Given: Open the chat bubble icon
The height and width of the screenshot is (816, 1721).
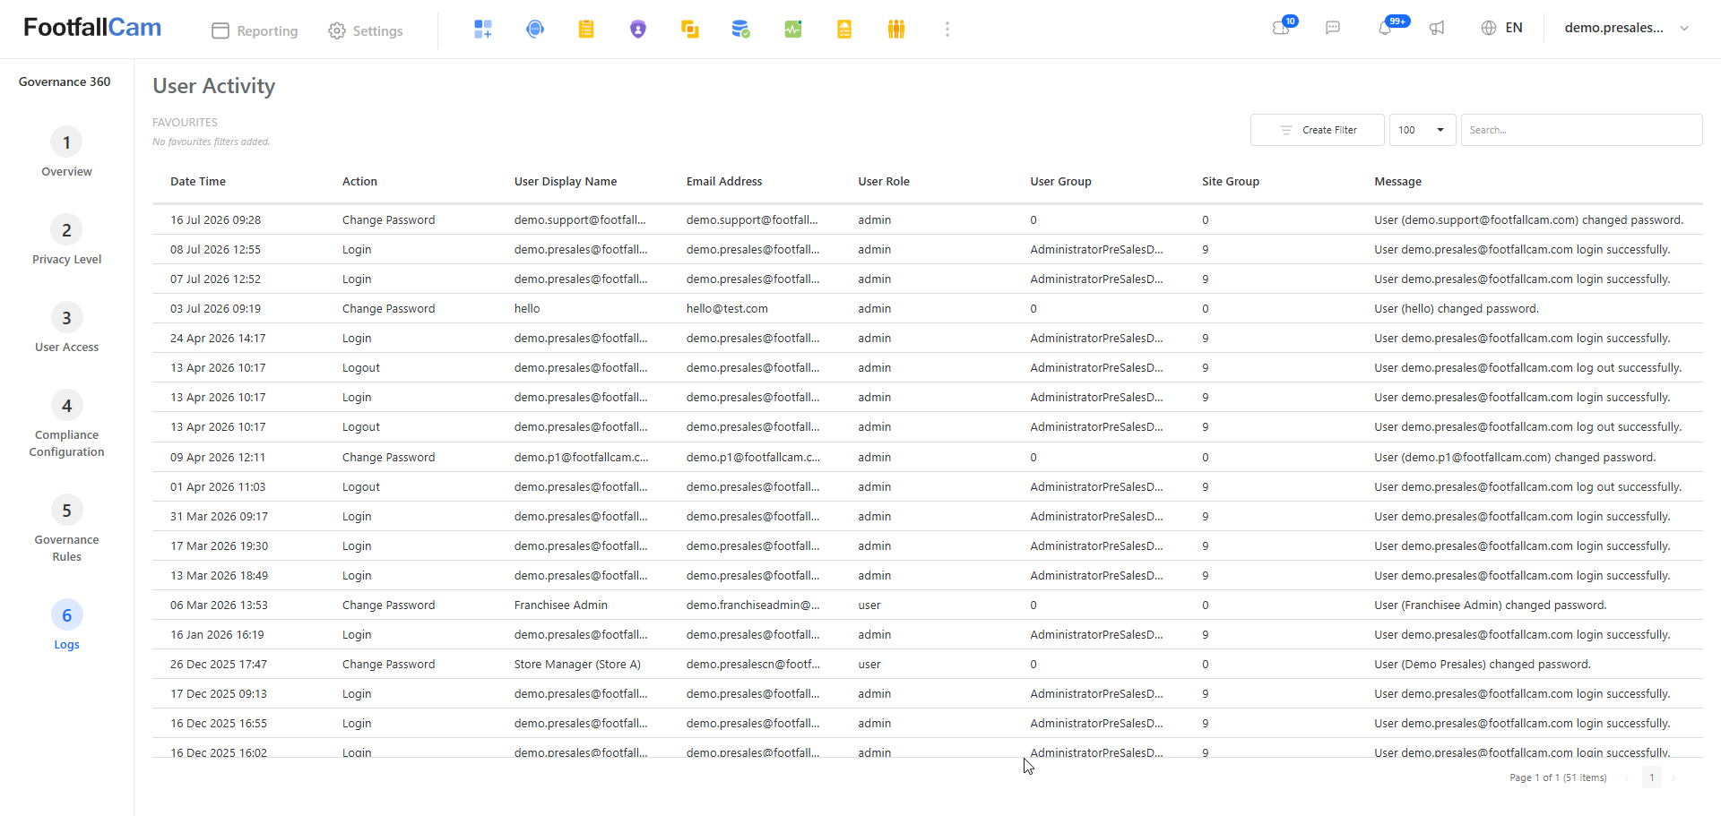Looking at the screenshot, I should [x=1333, y=28].
